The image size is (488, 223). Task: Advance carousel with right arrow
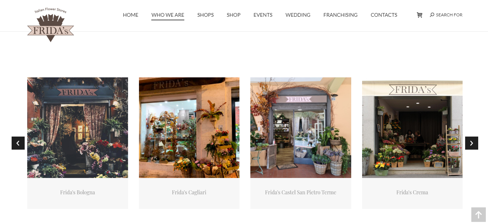472,143
